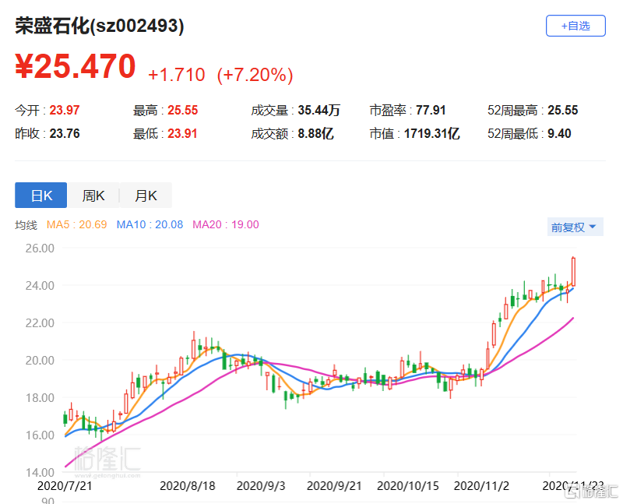This screenshot has width=623, height=504.
Task: Click the 52周最低 value 9.40
Action: click(x=559, y=133)
